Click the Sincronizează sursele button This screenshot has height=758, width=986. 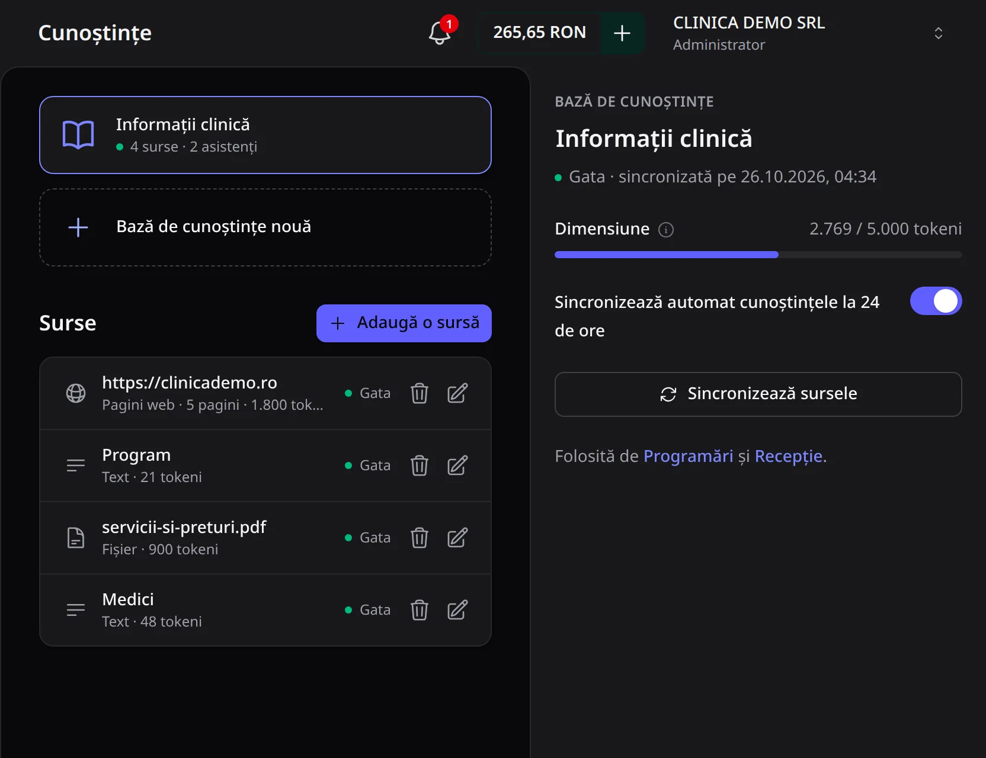(x=758, y=394)
